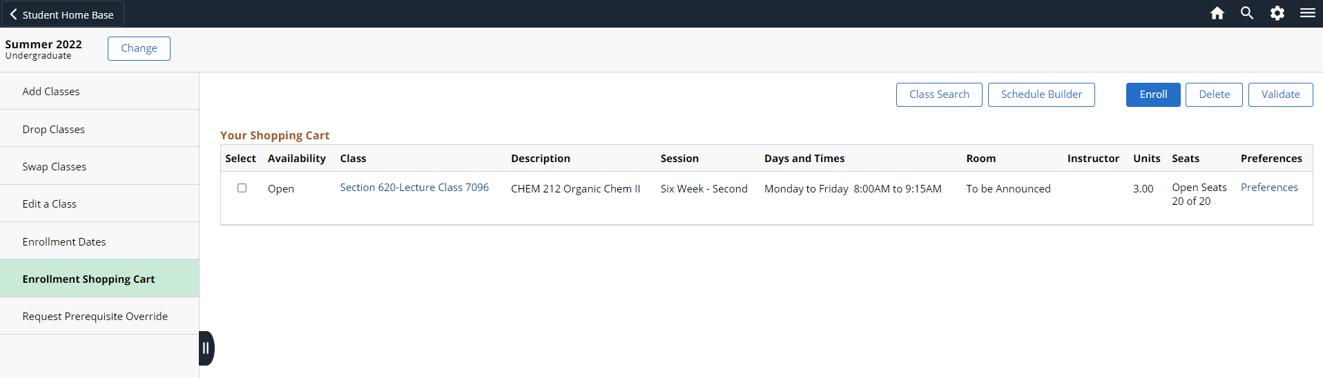
Task: Click the Change term button
Action: coord(139,48)
